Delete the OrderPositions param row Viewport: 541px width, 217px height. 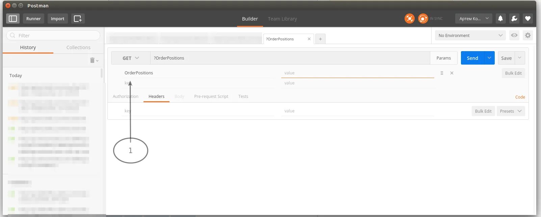[x=452, y=73]
